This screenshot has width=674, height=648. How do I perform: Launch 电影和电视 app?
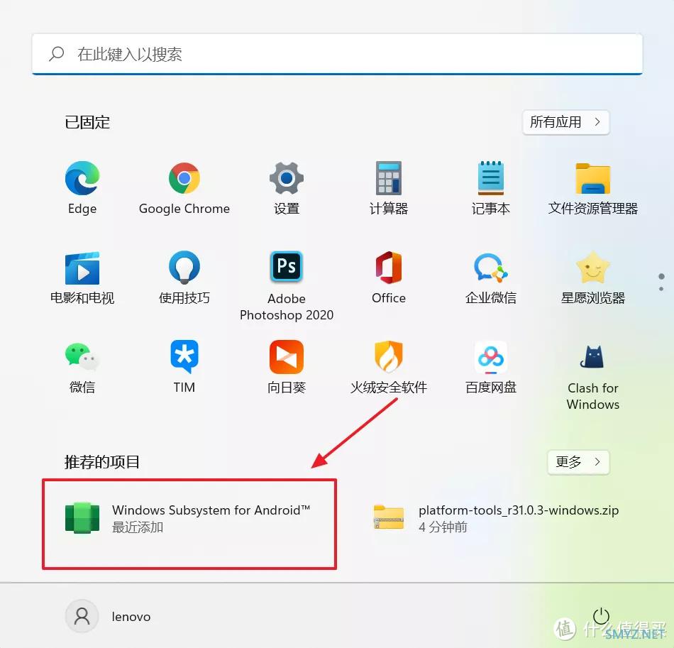(x=82, y=278)
